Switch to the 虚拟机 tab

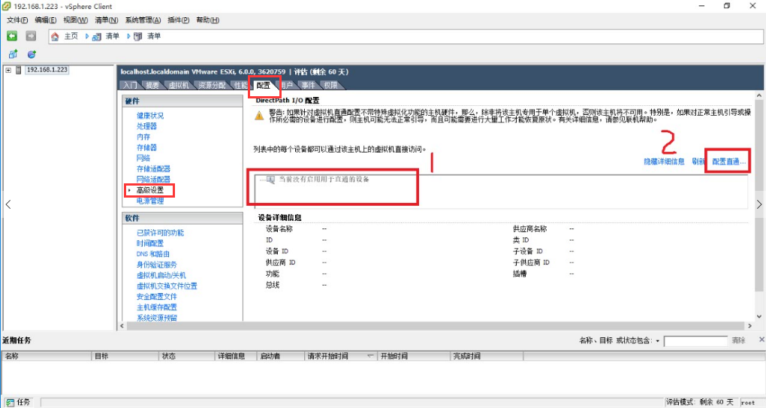tap(178, 86)
